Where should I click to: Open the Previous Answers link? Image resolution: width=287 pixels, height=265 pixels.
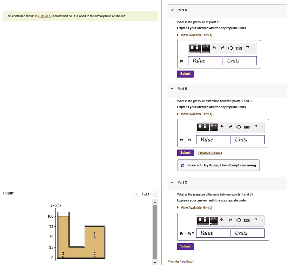click(210, 153)
